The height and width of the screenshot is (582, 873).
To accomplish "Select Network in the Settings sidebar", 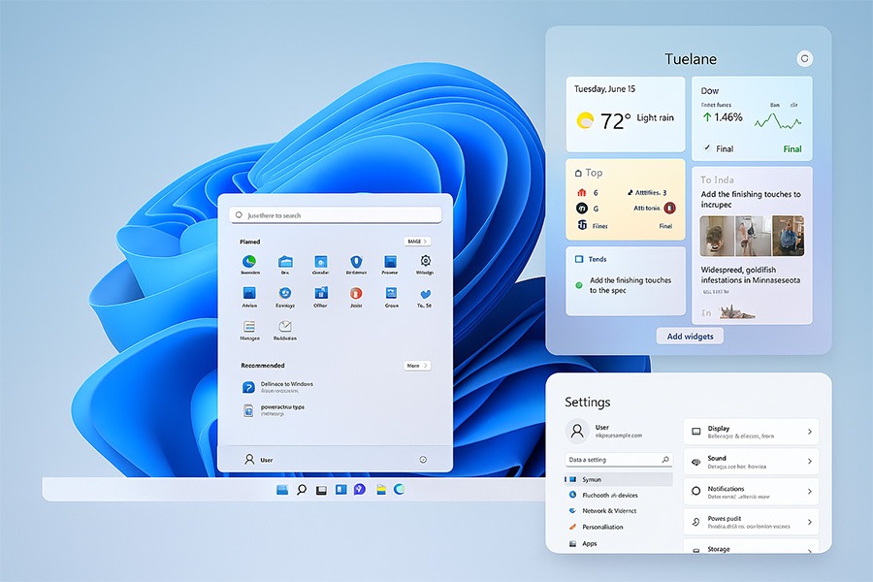I will click(608, 510).
